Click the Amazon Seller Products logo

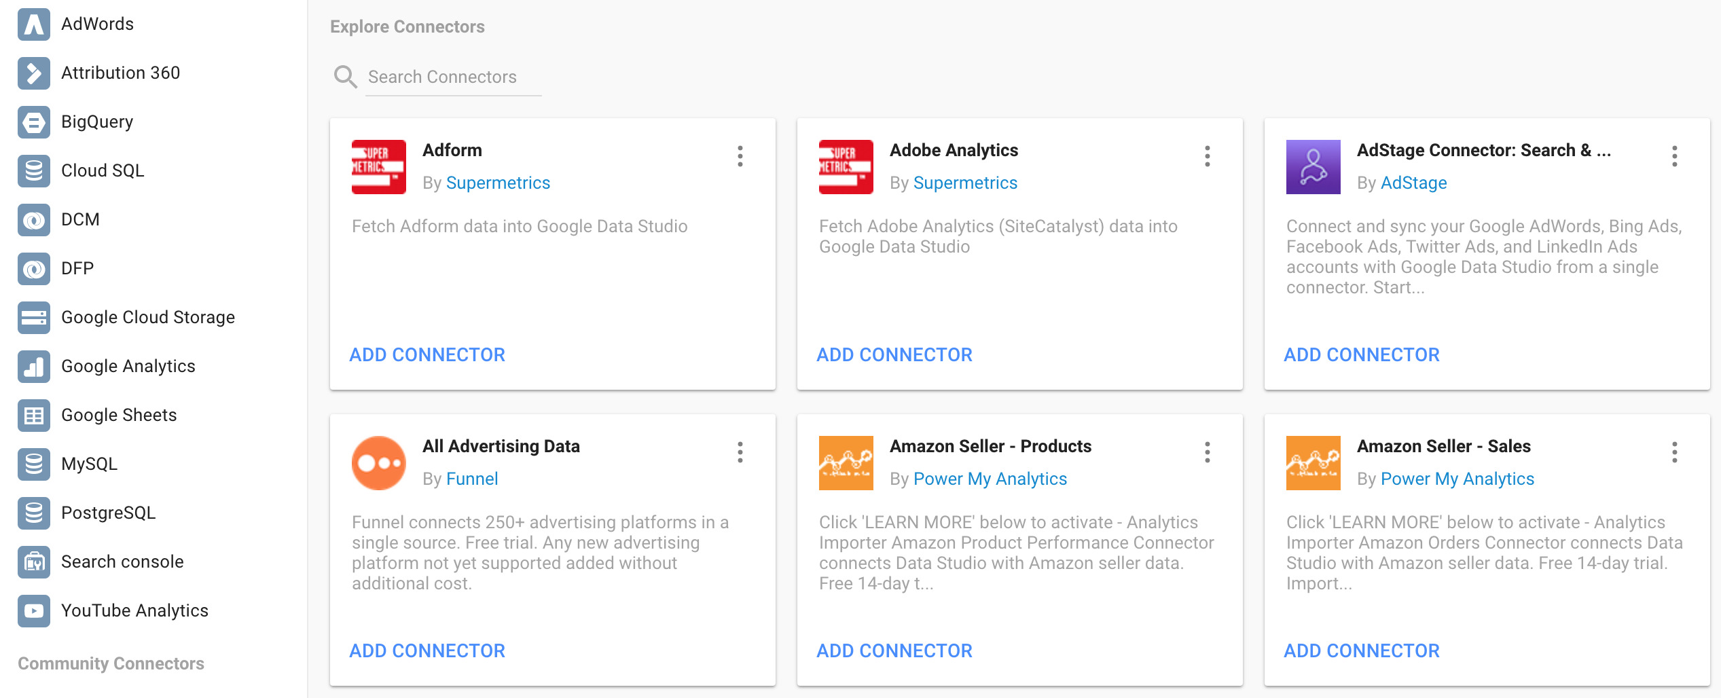(846, 463)
